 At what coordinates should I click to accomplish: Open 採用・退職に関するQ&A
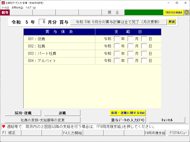[128, 113]
